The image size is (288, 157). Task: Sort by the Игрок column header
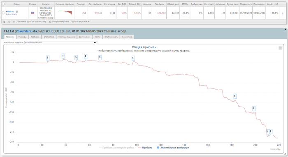pyautogui.click(x=16, y=4)
